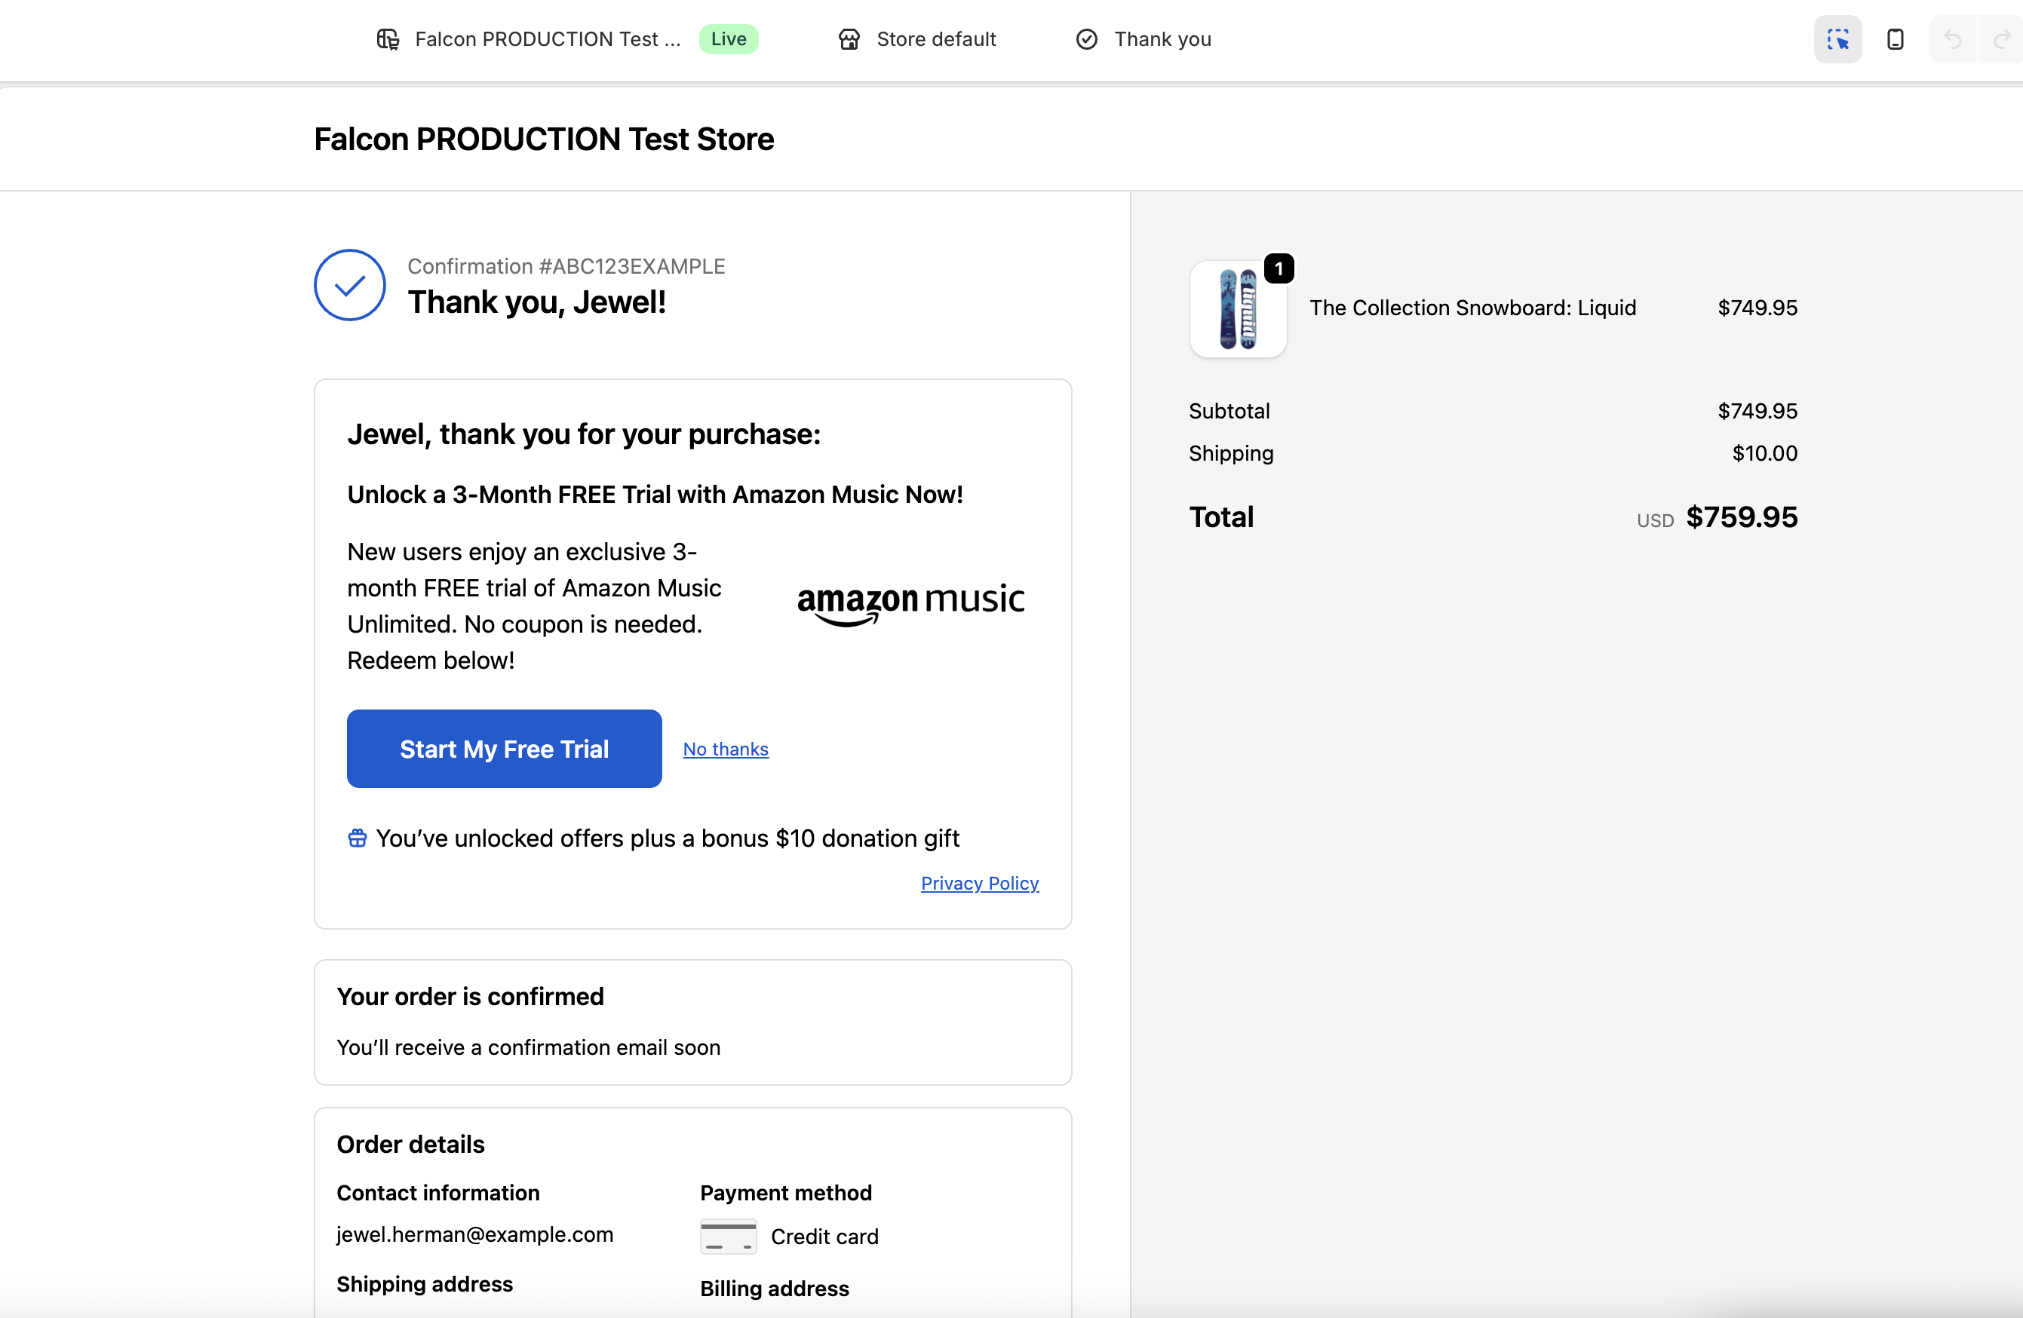Viewport: 2023px width, 1318px height.
Task: Click the inspector selection mode icon
Action: coord(1837,39)
